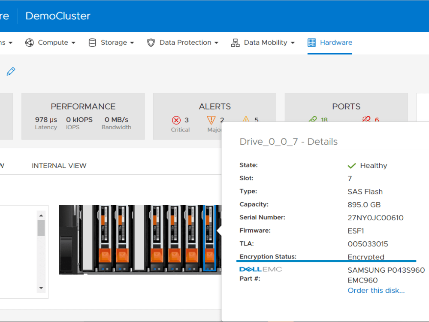Viewport: 429px width, 322px height.
Task: Click the capacity value 895.0 GB
Action: [364, 205]
